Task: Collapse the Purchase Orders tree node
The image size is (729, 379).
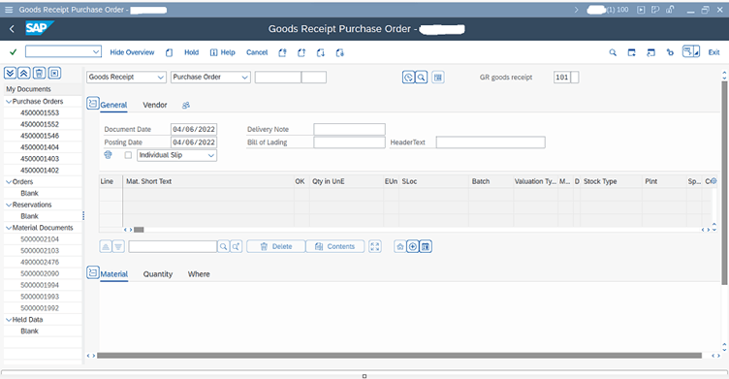Action: point(9,101)
